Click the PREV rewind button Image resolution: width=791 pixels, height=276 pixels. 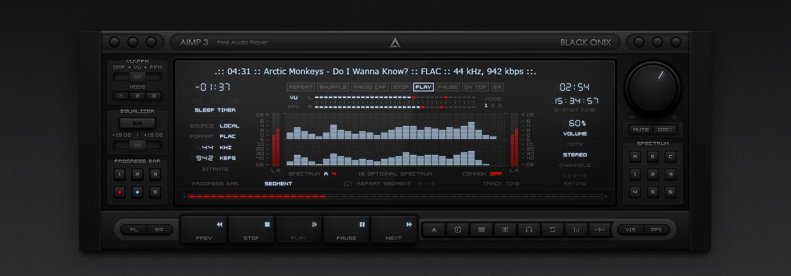[204, 229]
